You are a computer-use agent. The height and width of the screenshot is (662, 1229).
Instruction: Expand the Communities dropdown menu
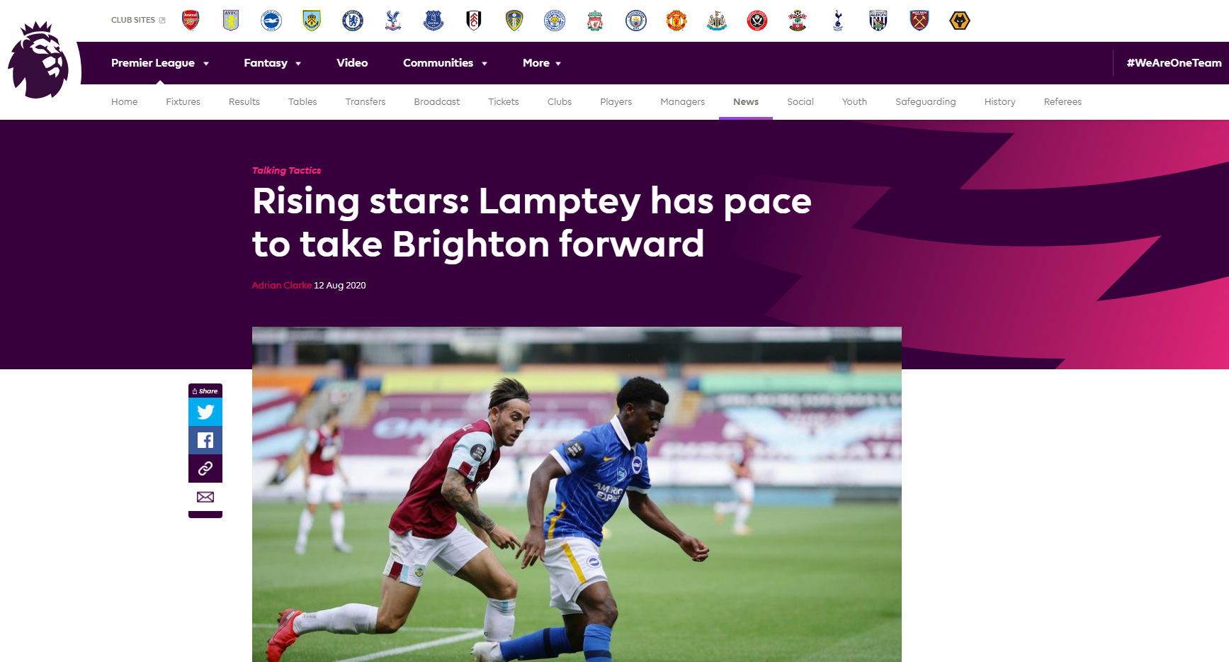coord(446,63)
